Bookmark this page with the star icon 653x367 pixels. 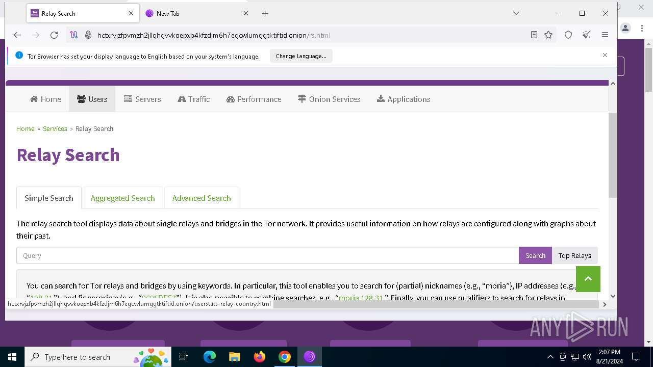point(548,35)
